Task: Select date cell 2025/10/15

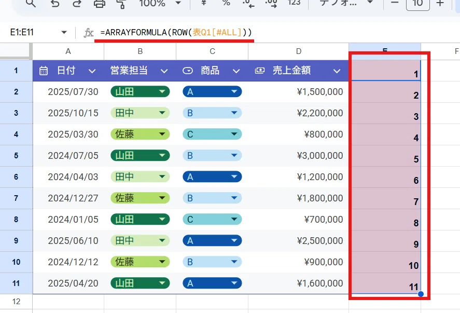Action: [x=68, y=113]
